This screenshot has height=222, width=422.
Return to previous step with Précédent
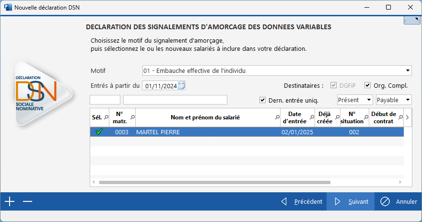click(302, 201)
